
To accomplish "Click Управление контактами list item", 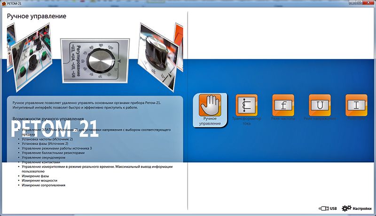I will (41, 162).
